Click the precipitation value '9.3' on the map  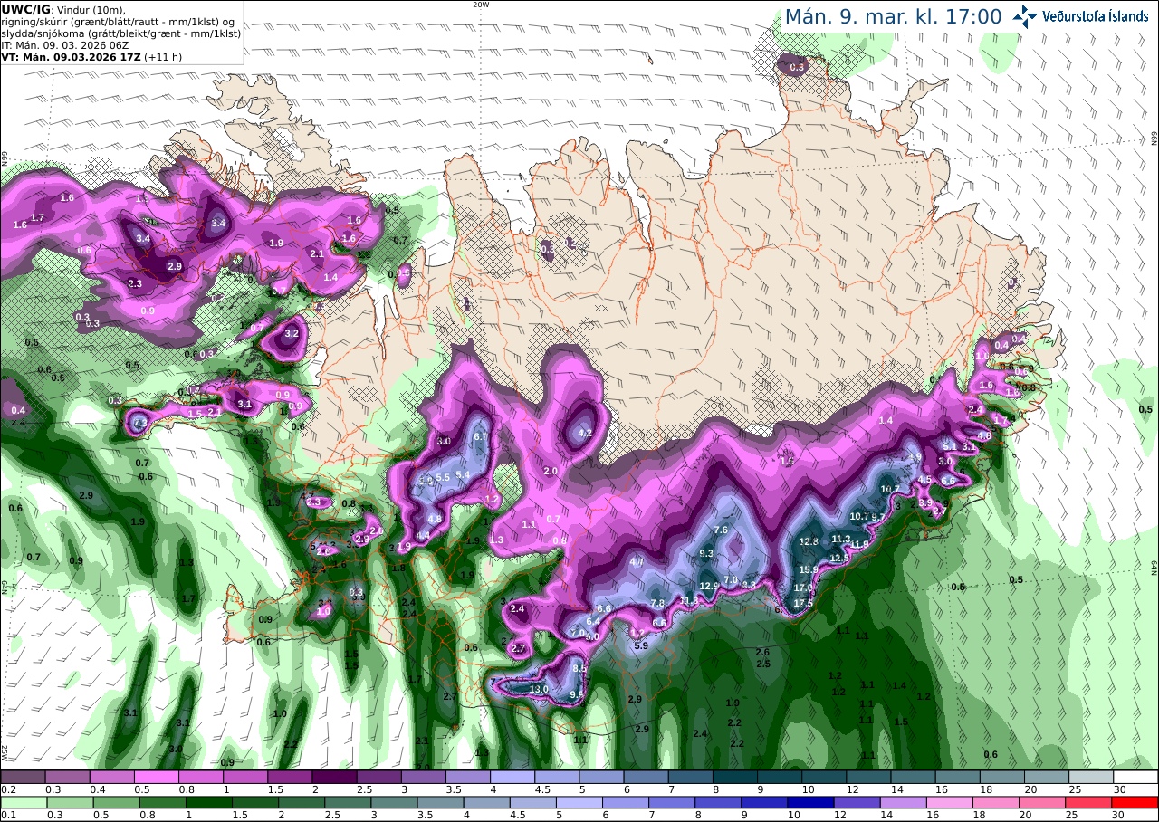(707, 553)
